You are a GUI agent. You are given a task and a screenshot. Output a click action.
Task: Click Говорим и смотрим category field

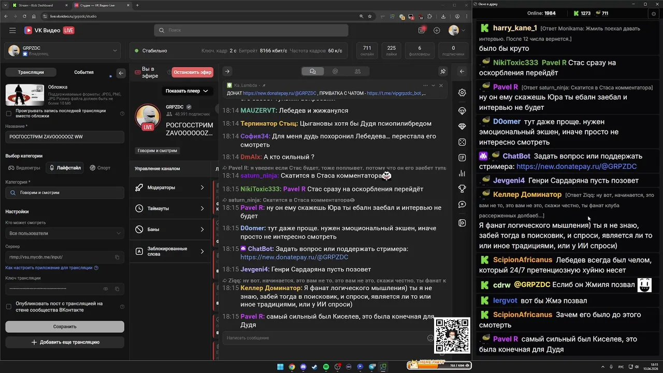pos(65,193)
